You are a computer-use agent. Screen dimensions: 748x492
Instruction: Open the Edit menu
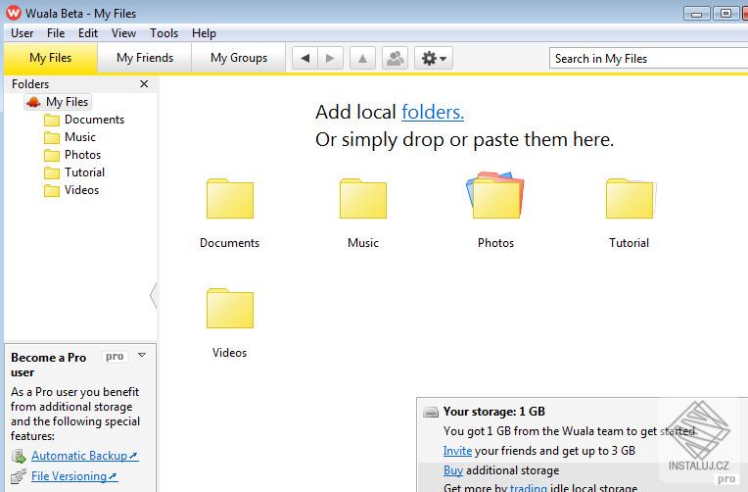click(x=88, y=33)
